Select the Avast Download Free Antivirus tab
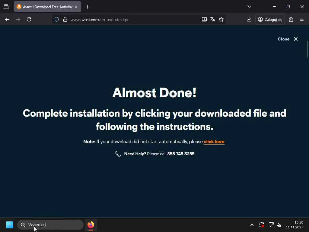Screen dimensions: 309x232 tap(47, 7)
